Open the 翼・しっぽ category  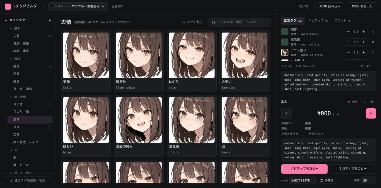pyautogui.click(x=30, y=165)
